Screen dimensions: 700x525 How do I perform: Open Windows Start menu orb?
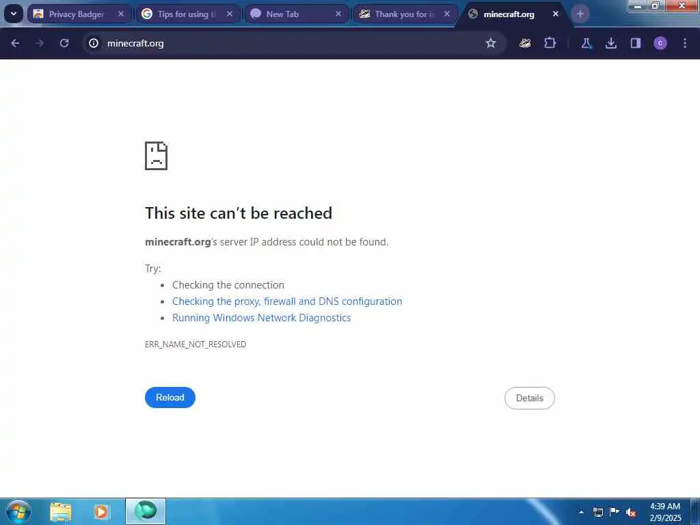[x=18, y=511]
